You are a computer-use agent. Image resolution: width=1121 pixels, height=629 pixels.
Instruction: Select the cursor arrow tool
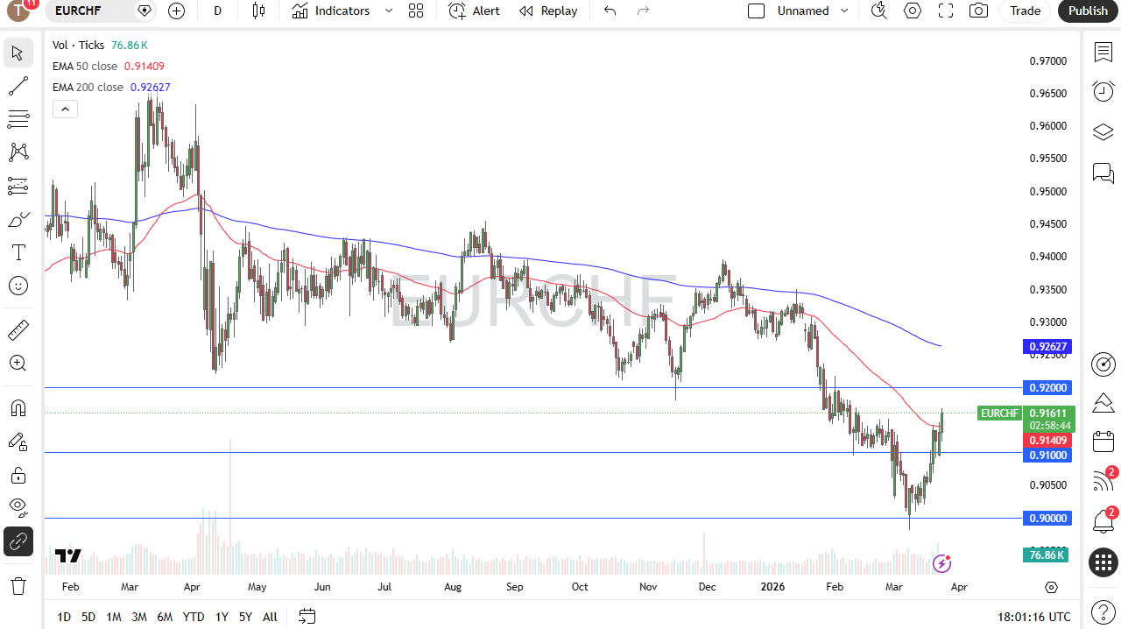(18, 53)
